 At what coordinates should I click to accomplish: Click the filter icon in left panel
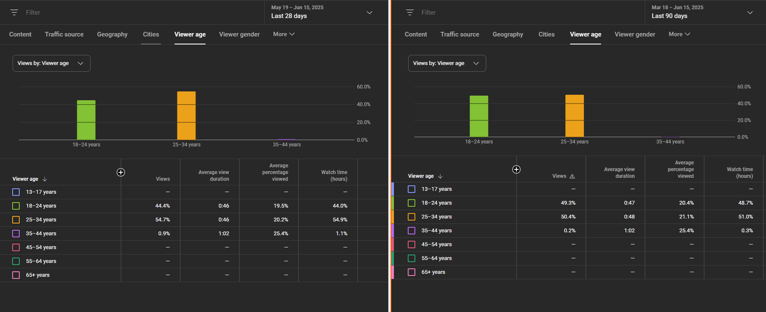point(14,13)
